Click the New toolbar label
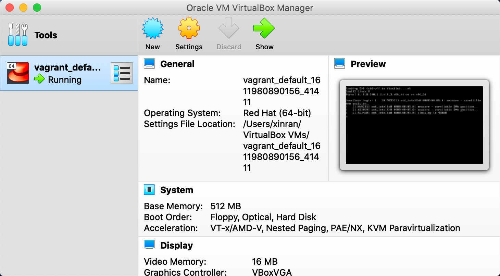 tap(153, 47)
